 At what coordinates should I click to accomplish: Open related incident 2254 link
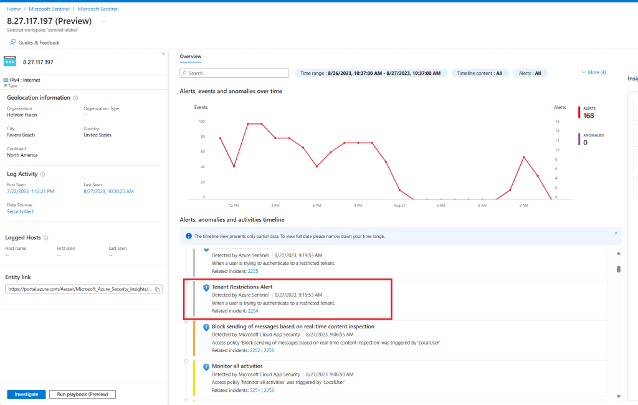tap(252, 310)
